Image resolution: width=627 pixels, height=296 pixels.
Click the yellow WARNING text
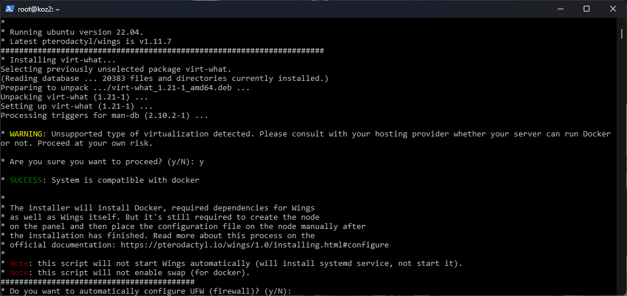tap(26, 134)
